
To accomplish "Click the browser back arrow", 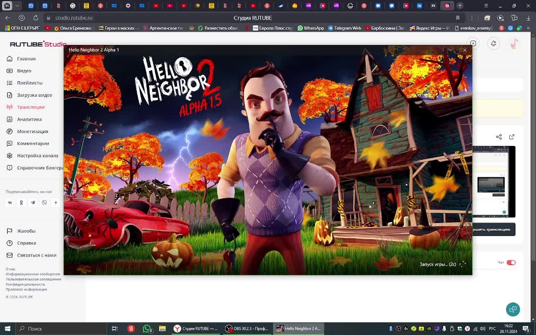I will coord(8,18).
